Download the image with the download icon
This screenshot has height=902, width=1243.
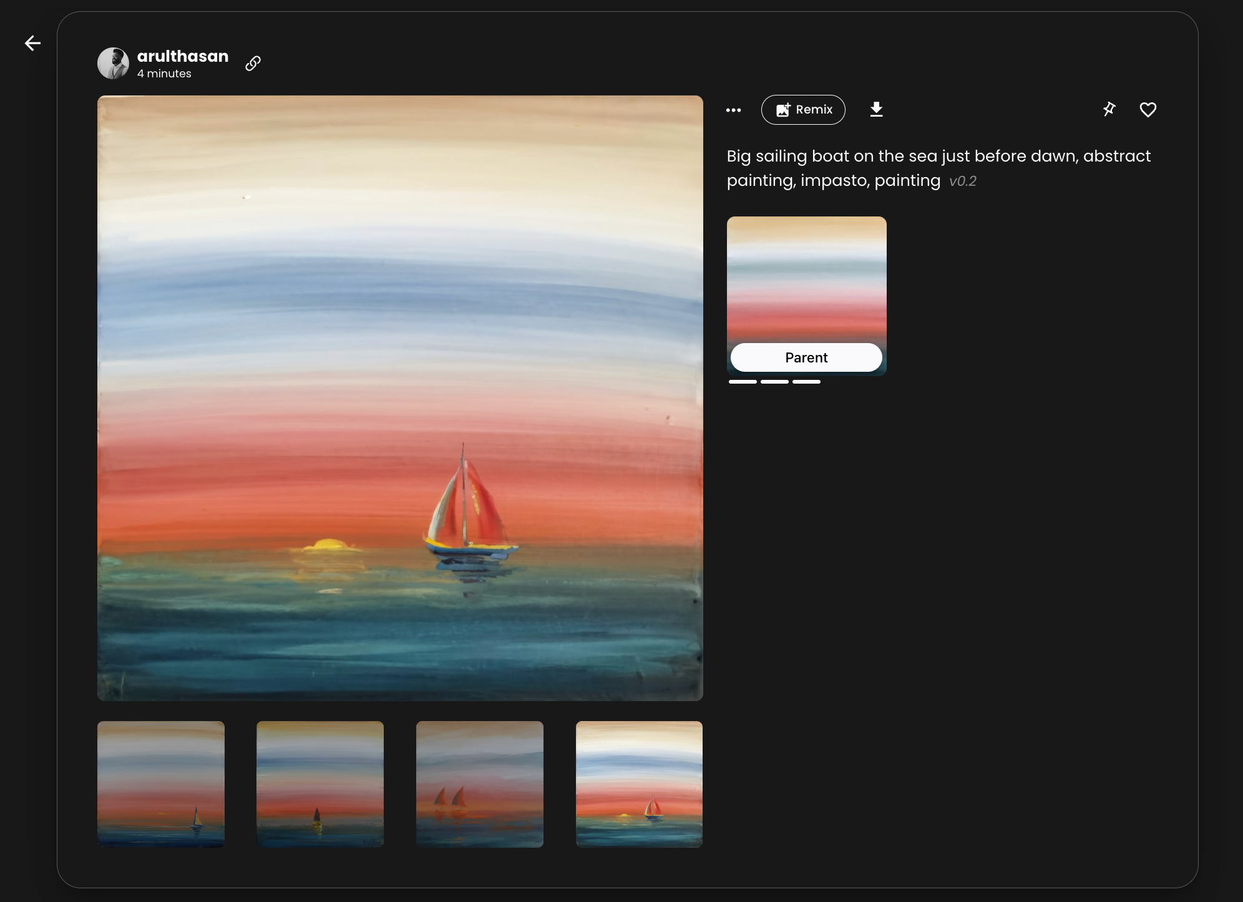pos(876,110)
